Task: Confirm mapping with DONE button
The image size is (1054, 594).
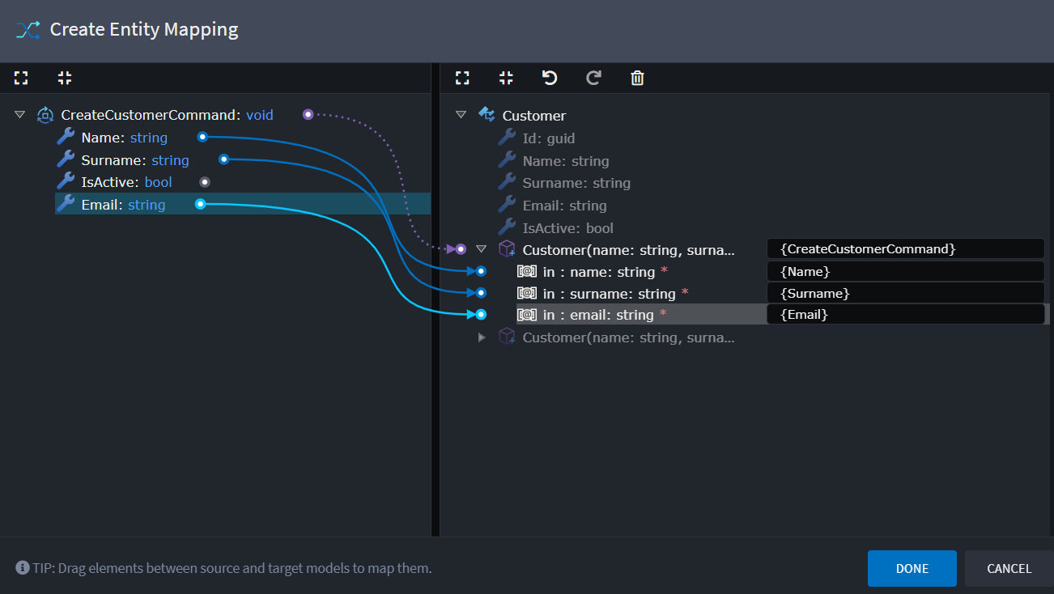Action: [912, 568]
